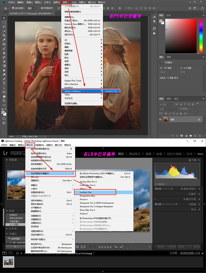
Task: Toggle Quick Mask mode icon
Action: tap(4, 119)
